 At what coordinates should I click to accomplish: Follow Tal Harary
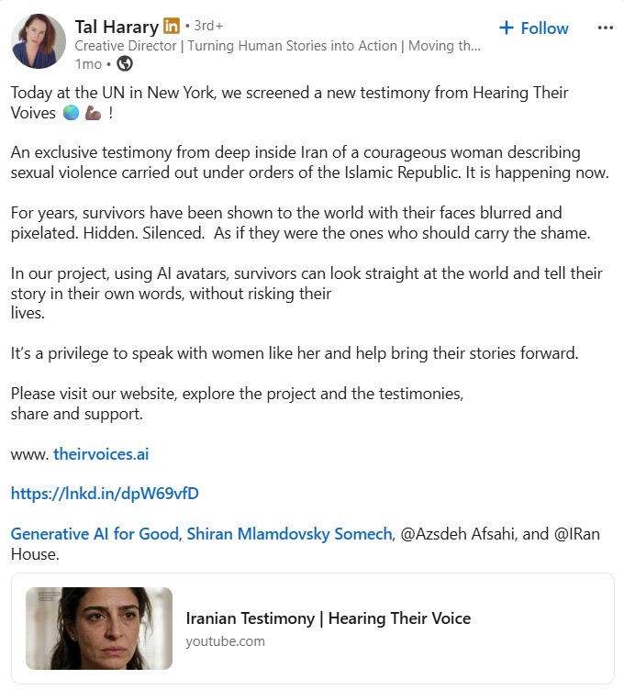point(534,28)
